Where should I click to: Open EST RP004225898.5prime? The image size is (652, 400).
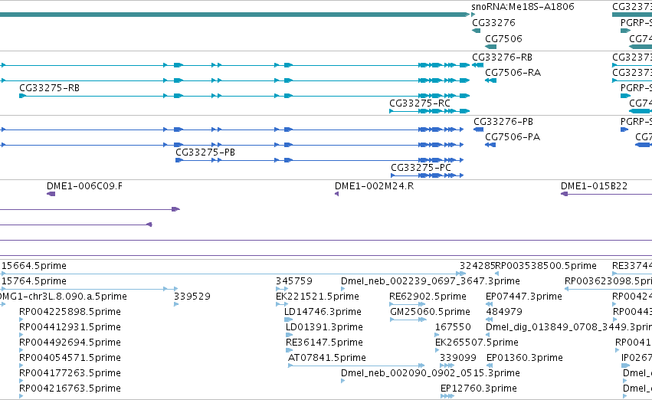70,312
